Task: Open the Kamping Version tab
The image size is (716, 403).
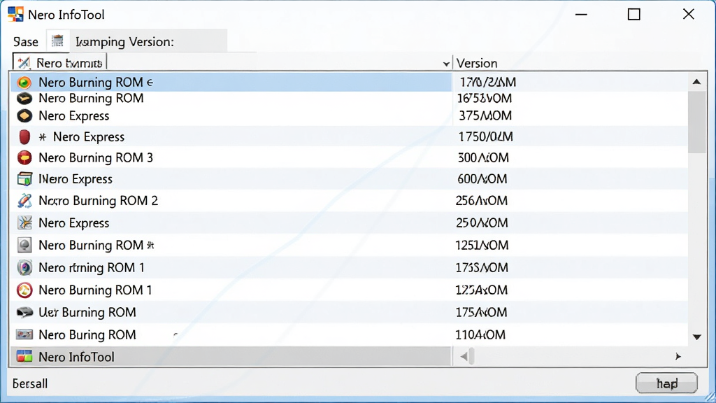Action: [124, 41]
